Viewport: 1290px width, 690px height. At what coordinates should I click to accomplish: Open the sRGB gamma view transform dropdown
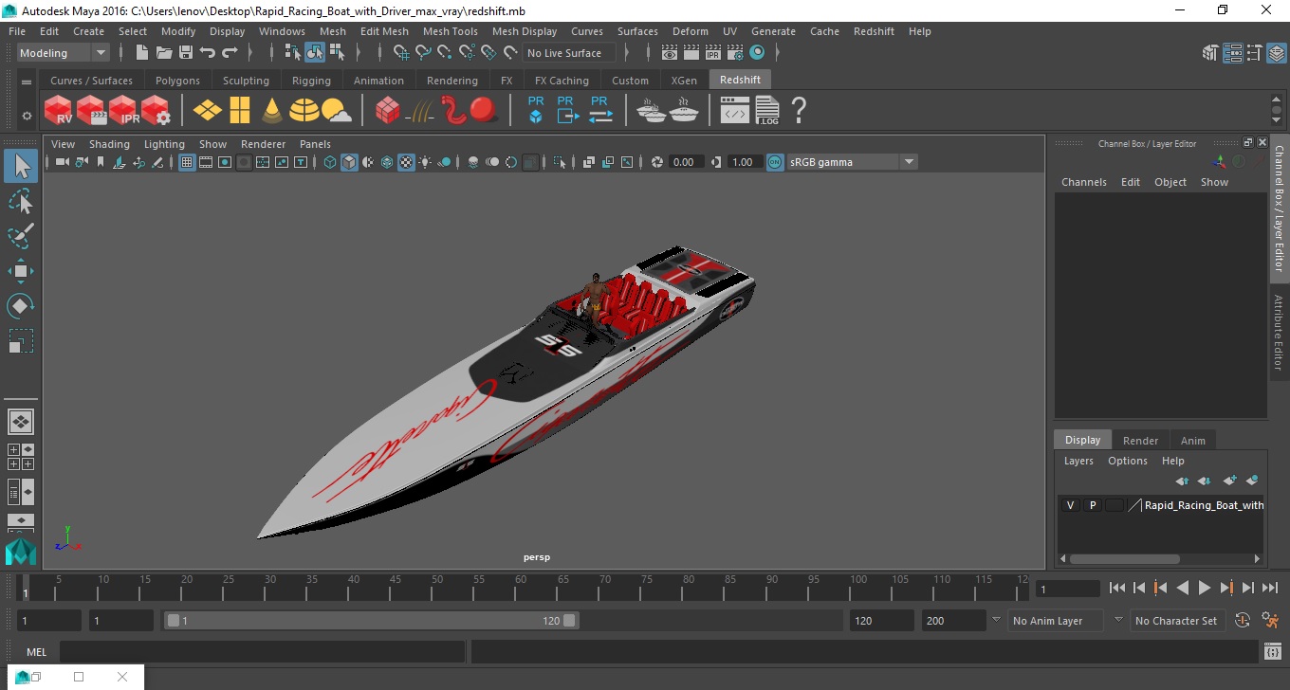[852, 162]
